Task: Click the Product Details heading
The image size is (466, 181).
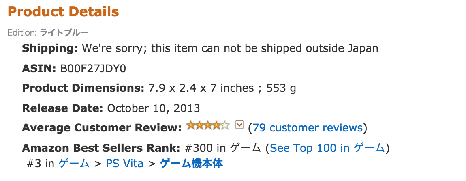Action: pyautogui.click(x=63, y=12)
